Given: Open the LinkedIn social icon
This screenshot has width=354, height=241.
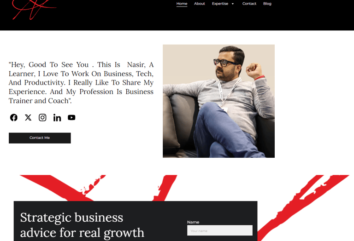Looking at the screenshot, I should pyautogui.click(x=57, y=118).
